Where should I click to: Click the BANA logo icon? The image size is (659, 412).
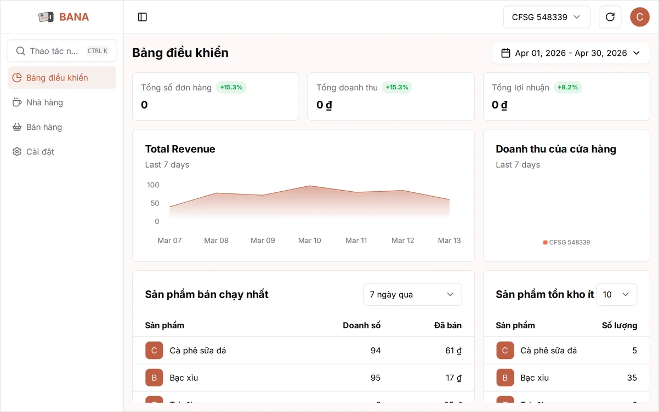pyautogui.click(x=46, y=17)
